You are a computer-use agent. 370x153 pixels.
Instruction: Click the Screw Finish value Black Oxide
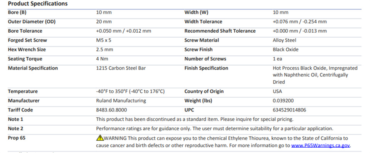pyautogui.click(x=286, y=50)
